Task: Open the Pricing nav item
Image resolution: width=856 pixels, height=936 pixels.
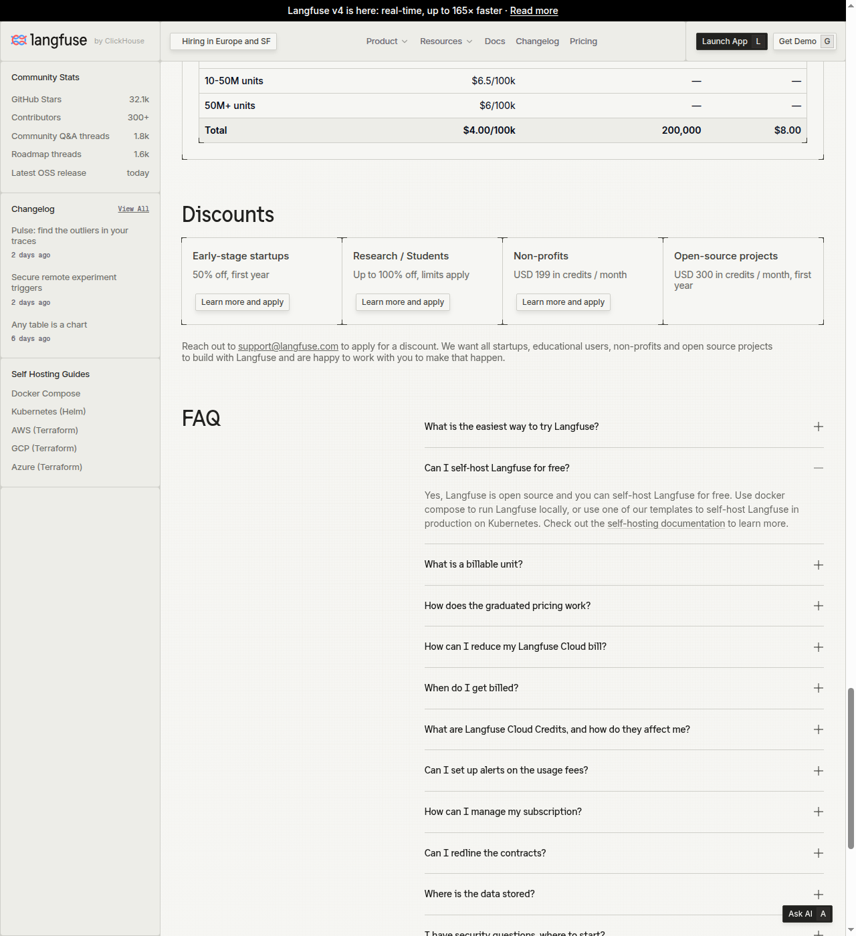Action: tap(583, 41)
